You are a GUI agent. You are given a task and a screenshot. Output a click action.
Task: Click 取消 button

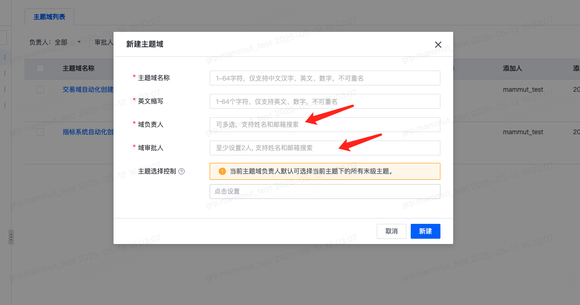click(391, 231)
